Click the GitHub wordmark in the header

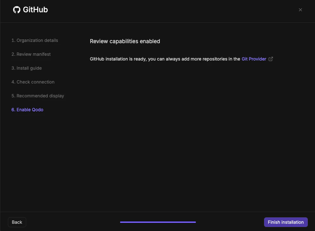point(35,9)
